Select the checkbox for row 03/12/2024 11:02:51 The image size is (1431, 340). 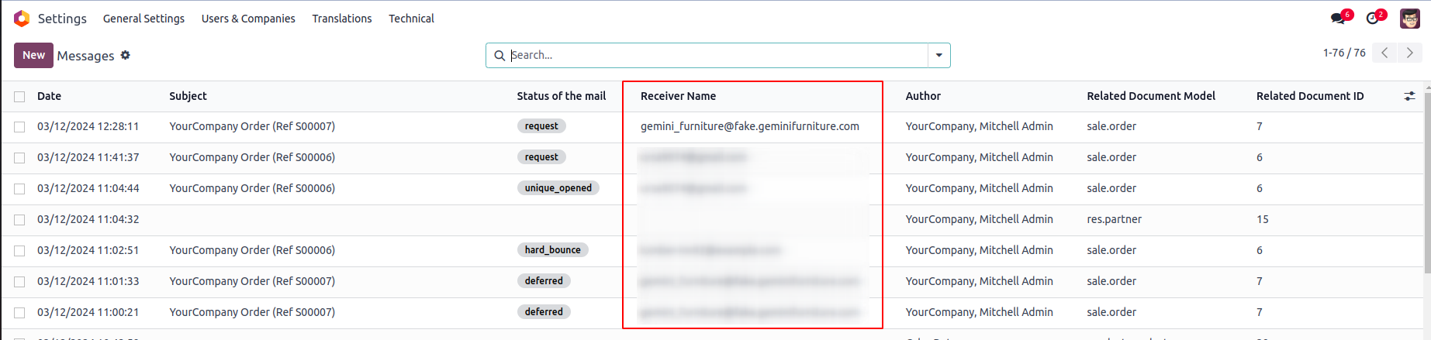(x=19, y=251)
